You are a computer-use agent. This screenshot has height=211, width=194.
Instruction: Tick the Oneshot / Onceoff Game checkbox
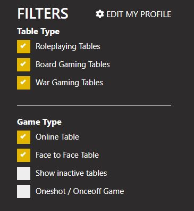tap(23, 191)
